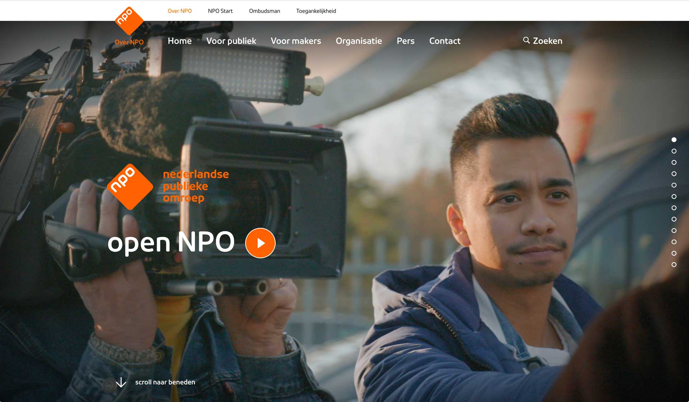Image resolution: width=689 pixels, height=402 pixels.
Task: Jump to the tenth slide indicator dot
Action: tap(674, 242)
